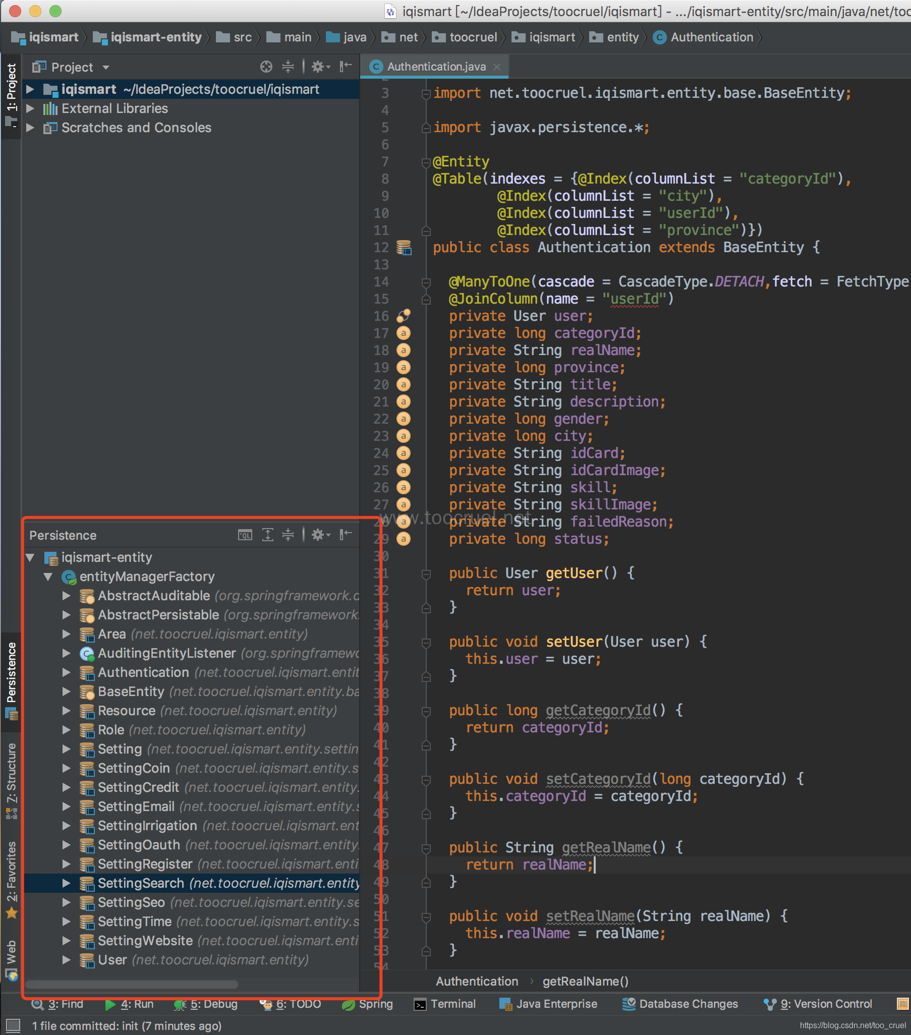Expand the SettingSearch entity node
Screen dimensions: 911x1035
coord(67,884)
